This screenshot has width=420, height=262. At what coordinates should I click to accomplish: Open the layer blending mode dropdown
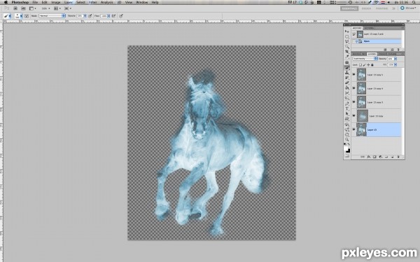365,59
